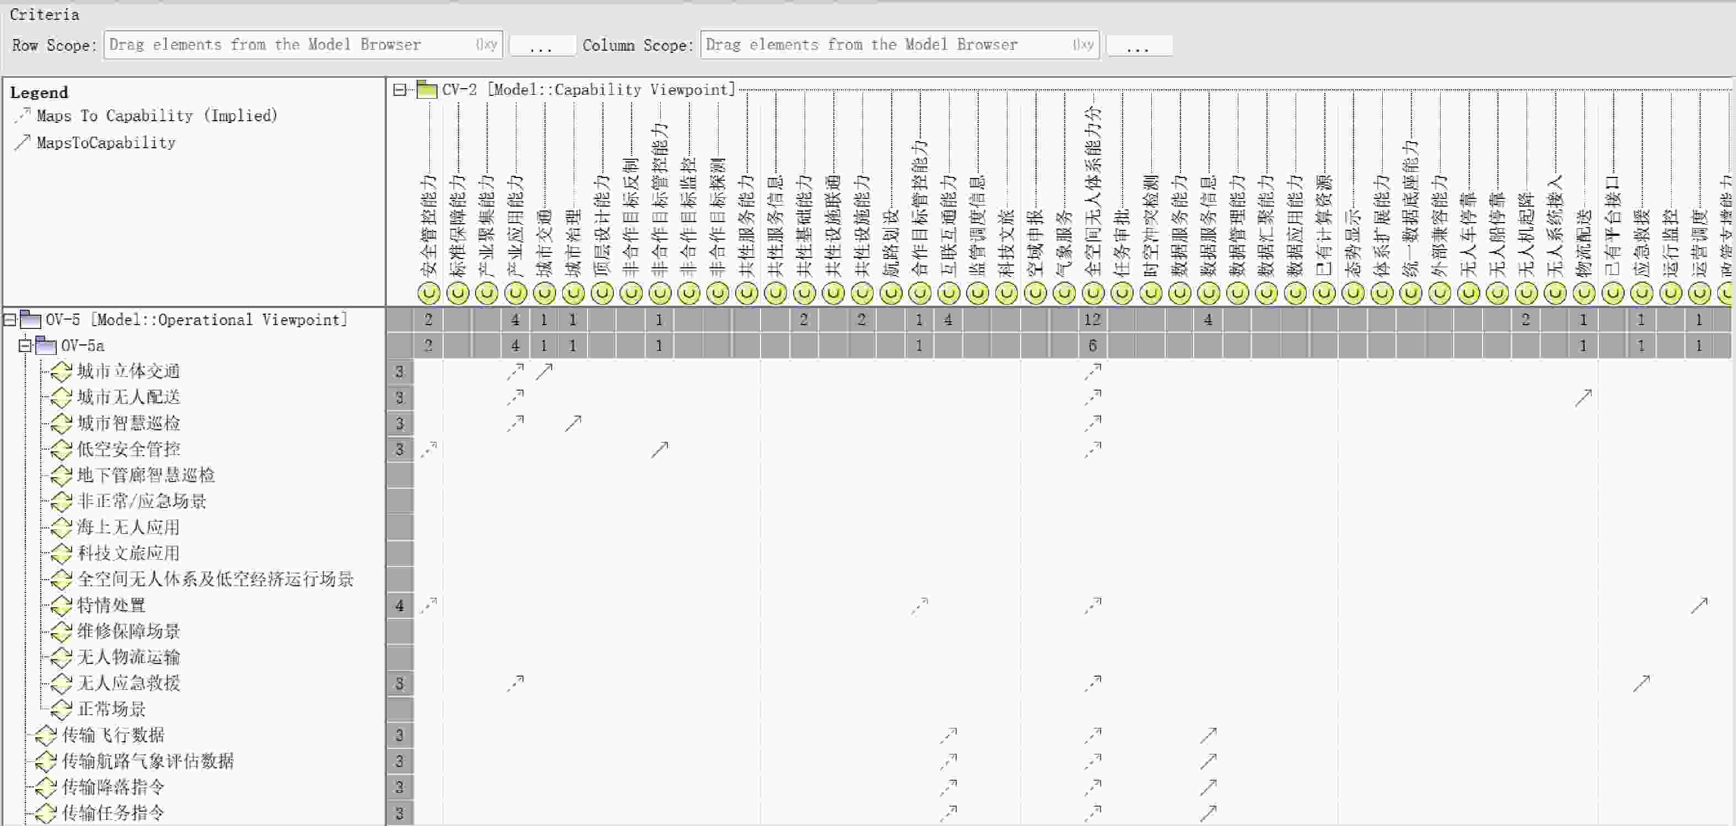Click the CV-2 Capability Viewpoint package icon

pyautogui.click(x=427, y=89)
